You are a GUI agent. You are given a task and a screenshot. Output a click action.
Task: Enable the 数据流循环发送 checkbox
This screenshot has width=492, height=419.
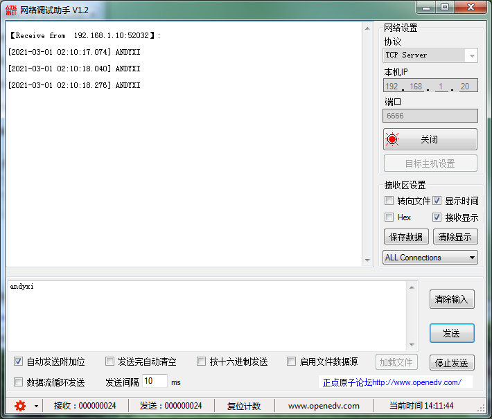(18, 382)
